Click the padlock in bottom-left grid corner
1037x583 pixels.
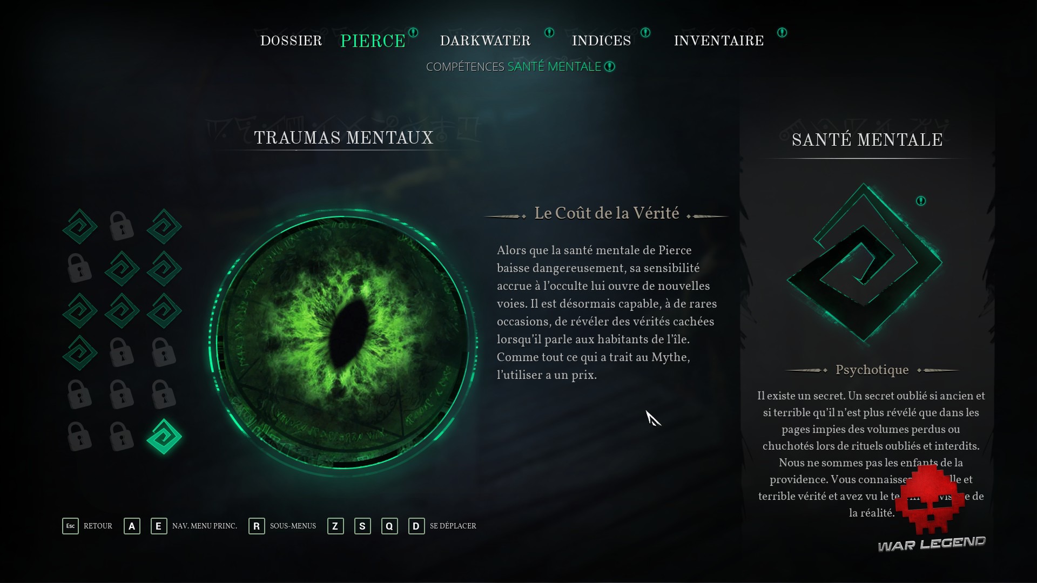[79, 436]
